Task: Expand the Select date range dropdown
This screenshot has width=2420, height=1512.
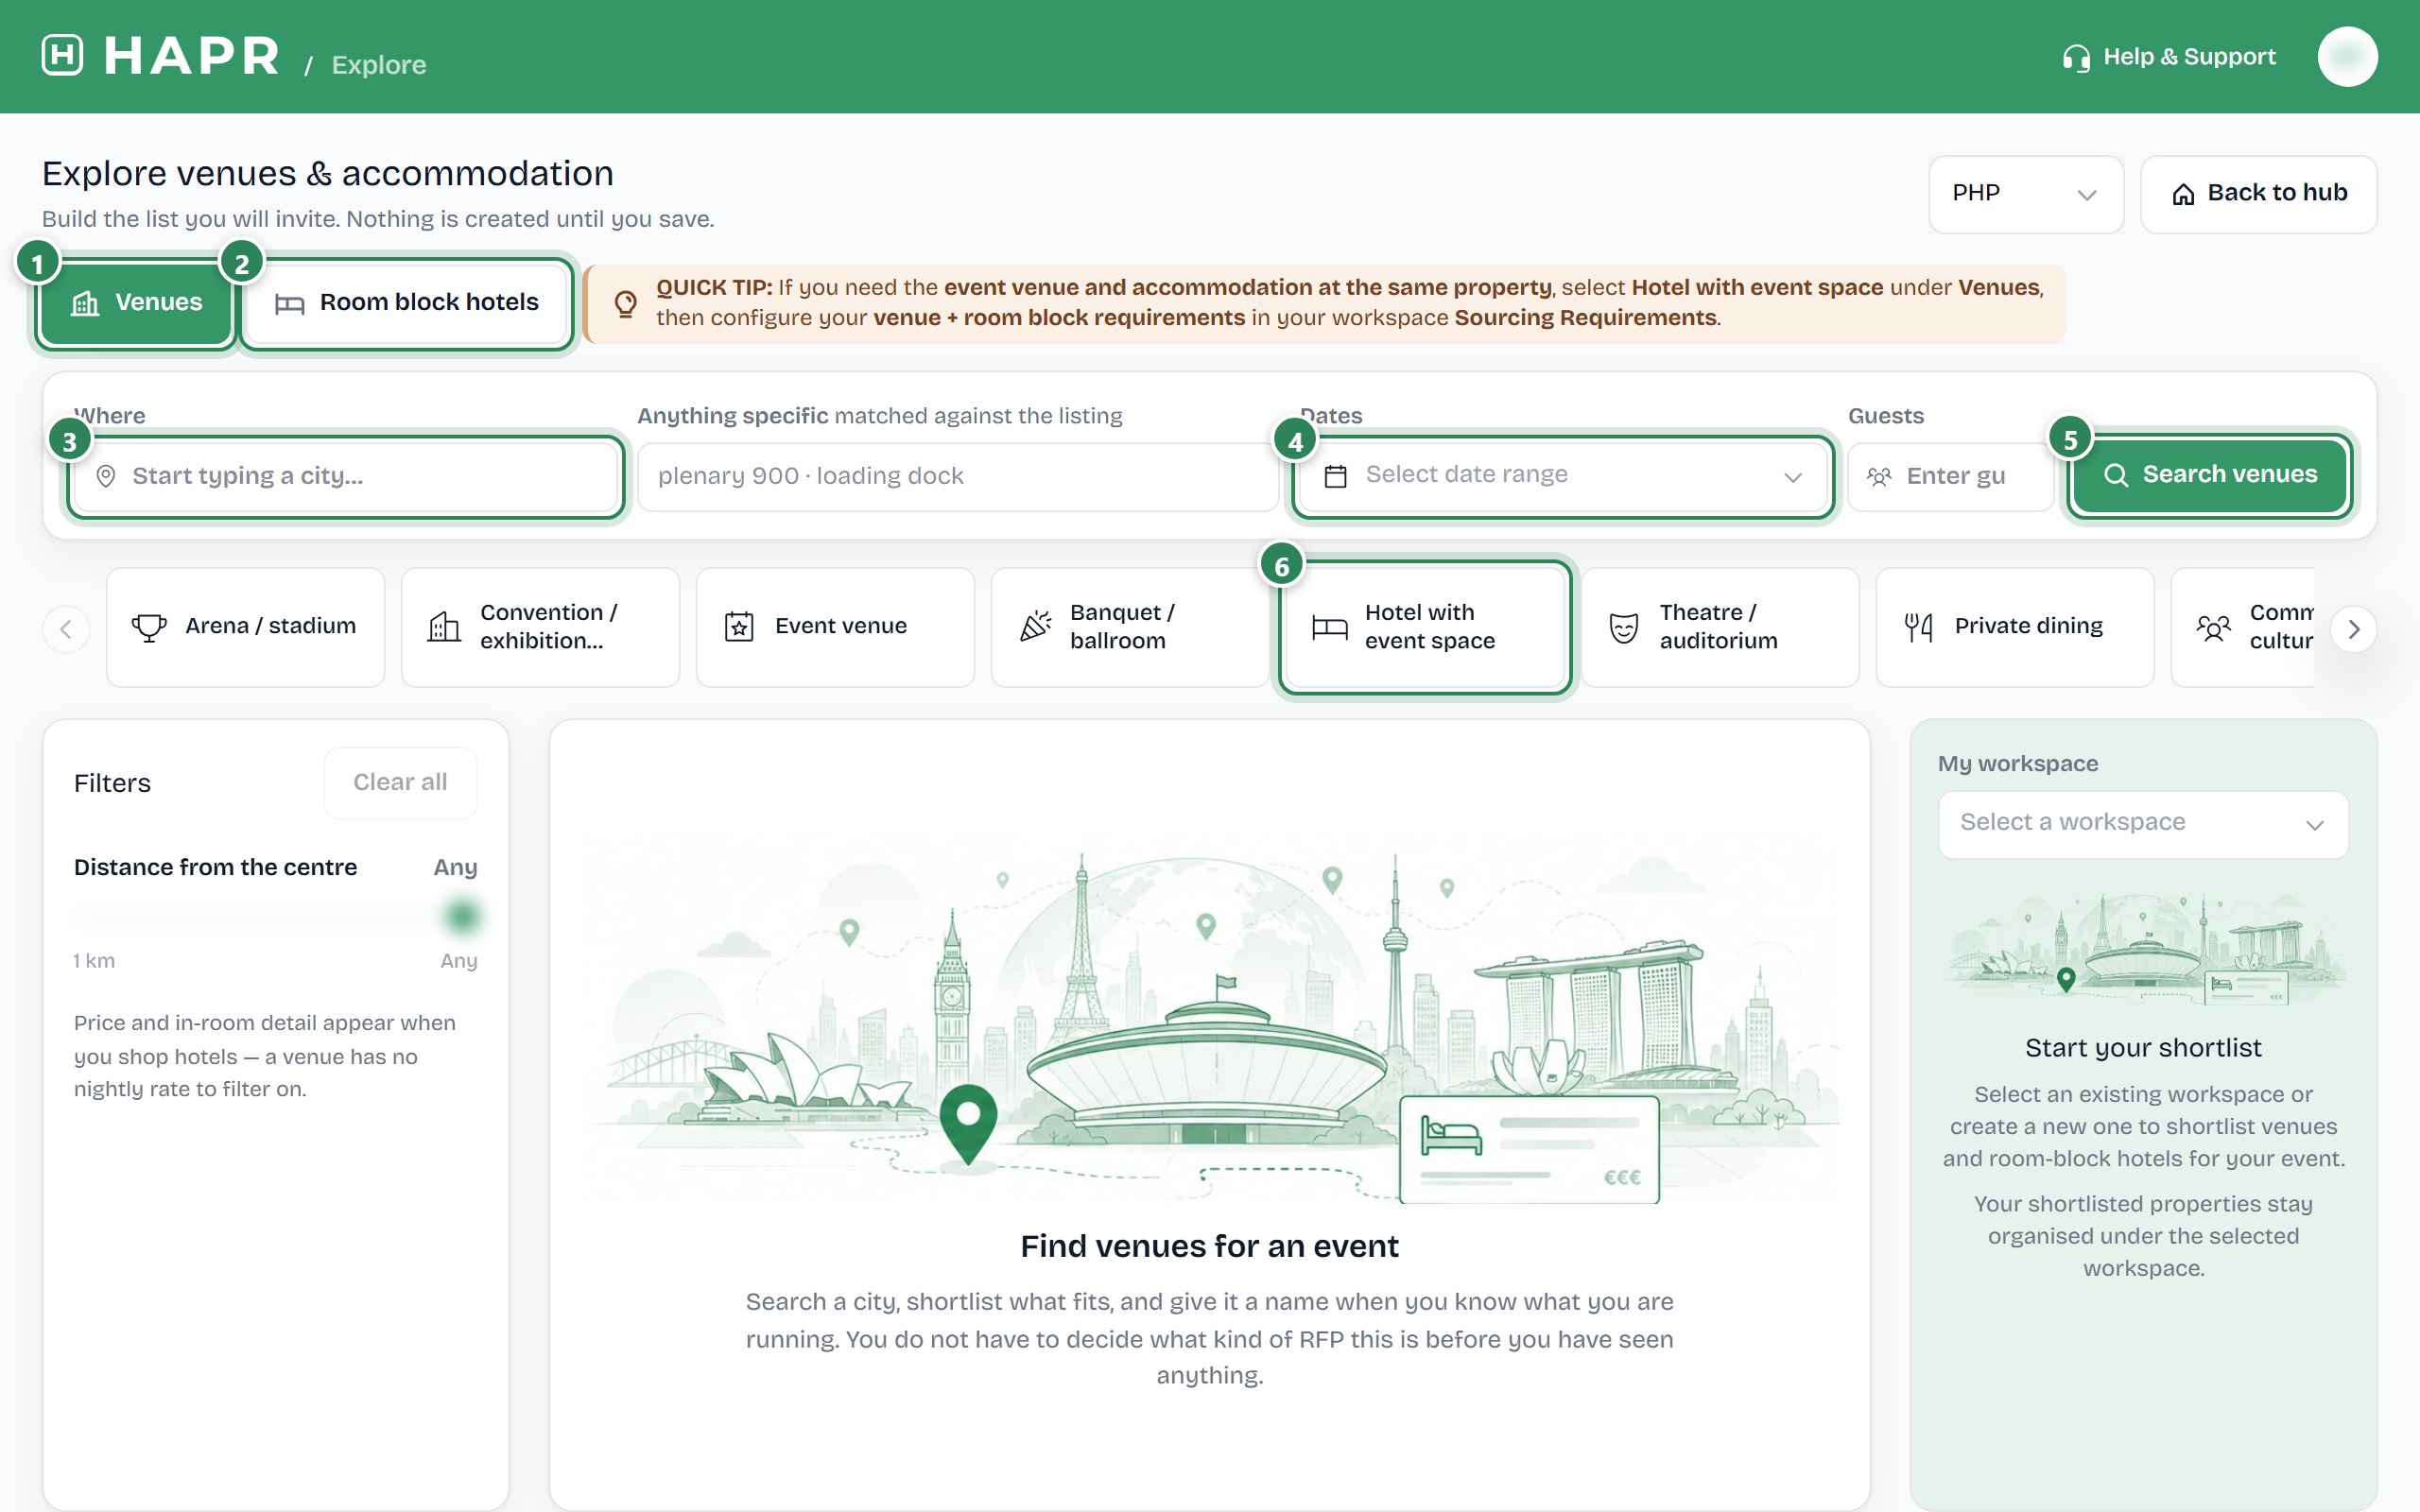Action: click(1562, 476)
